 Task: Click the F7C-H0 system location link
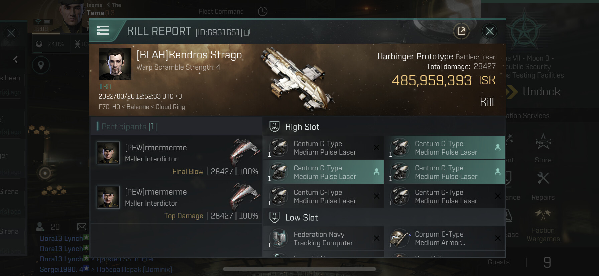[x=109, y=107]
